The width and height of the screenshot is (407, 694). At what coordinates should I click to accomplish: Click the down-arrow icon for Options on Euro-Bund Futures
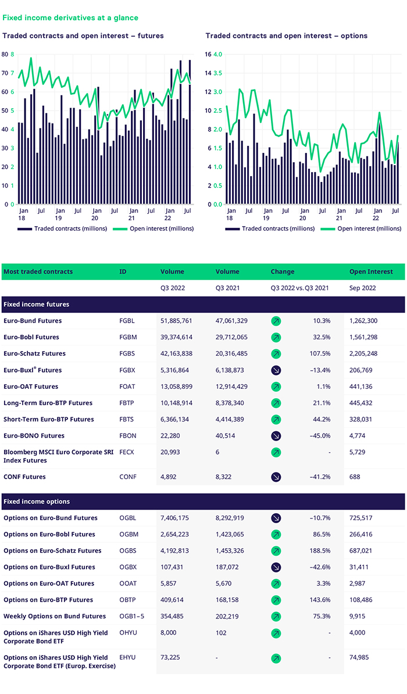tap(276, 518)
